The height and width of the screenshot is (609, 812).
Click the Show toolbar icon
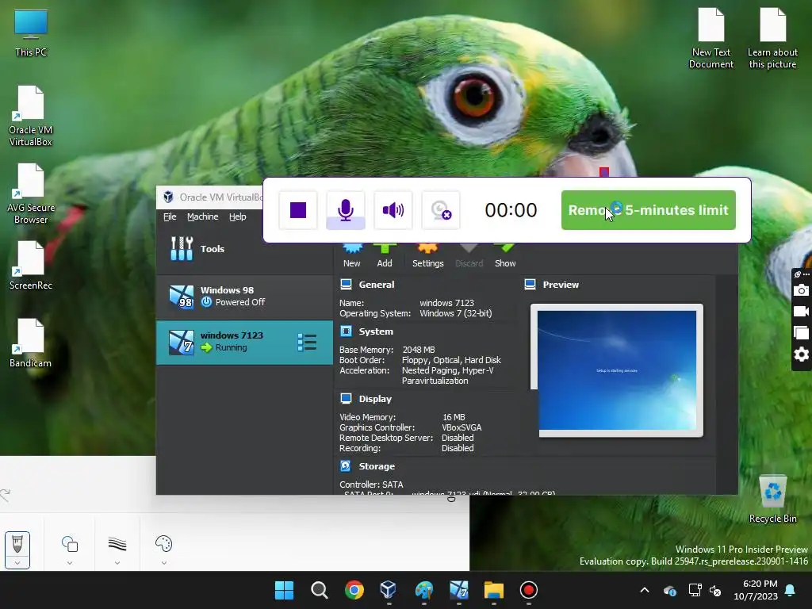pos(505,255)
